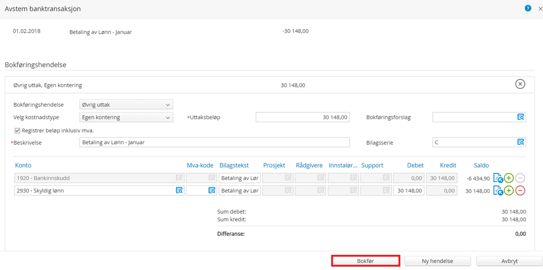543x270 pixels.
Task: Click the Bokfør button
Action: coord(366,261)
